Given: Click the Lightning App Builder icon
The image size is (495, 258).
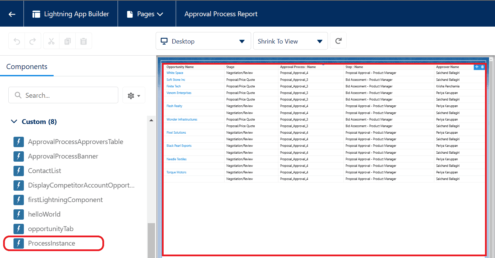Looking at the screenshot, I should 36,14.
